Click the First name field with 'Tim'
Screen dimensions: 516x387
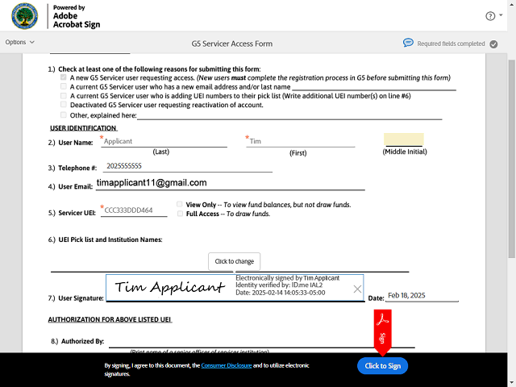[301, 141]
